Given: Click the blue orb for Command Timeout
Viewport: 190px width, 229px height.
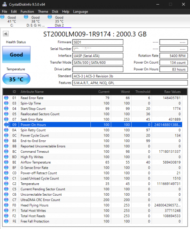Looking at the screenshot, I should pos(6,151).
